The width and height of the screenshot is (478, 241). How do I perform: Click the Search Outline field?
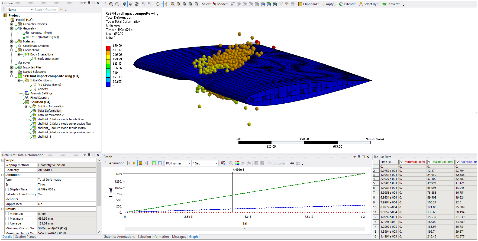46,10
